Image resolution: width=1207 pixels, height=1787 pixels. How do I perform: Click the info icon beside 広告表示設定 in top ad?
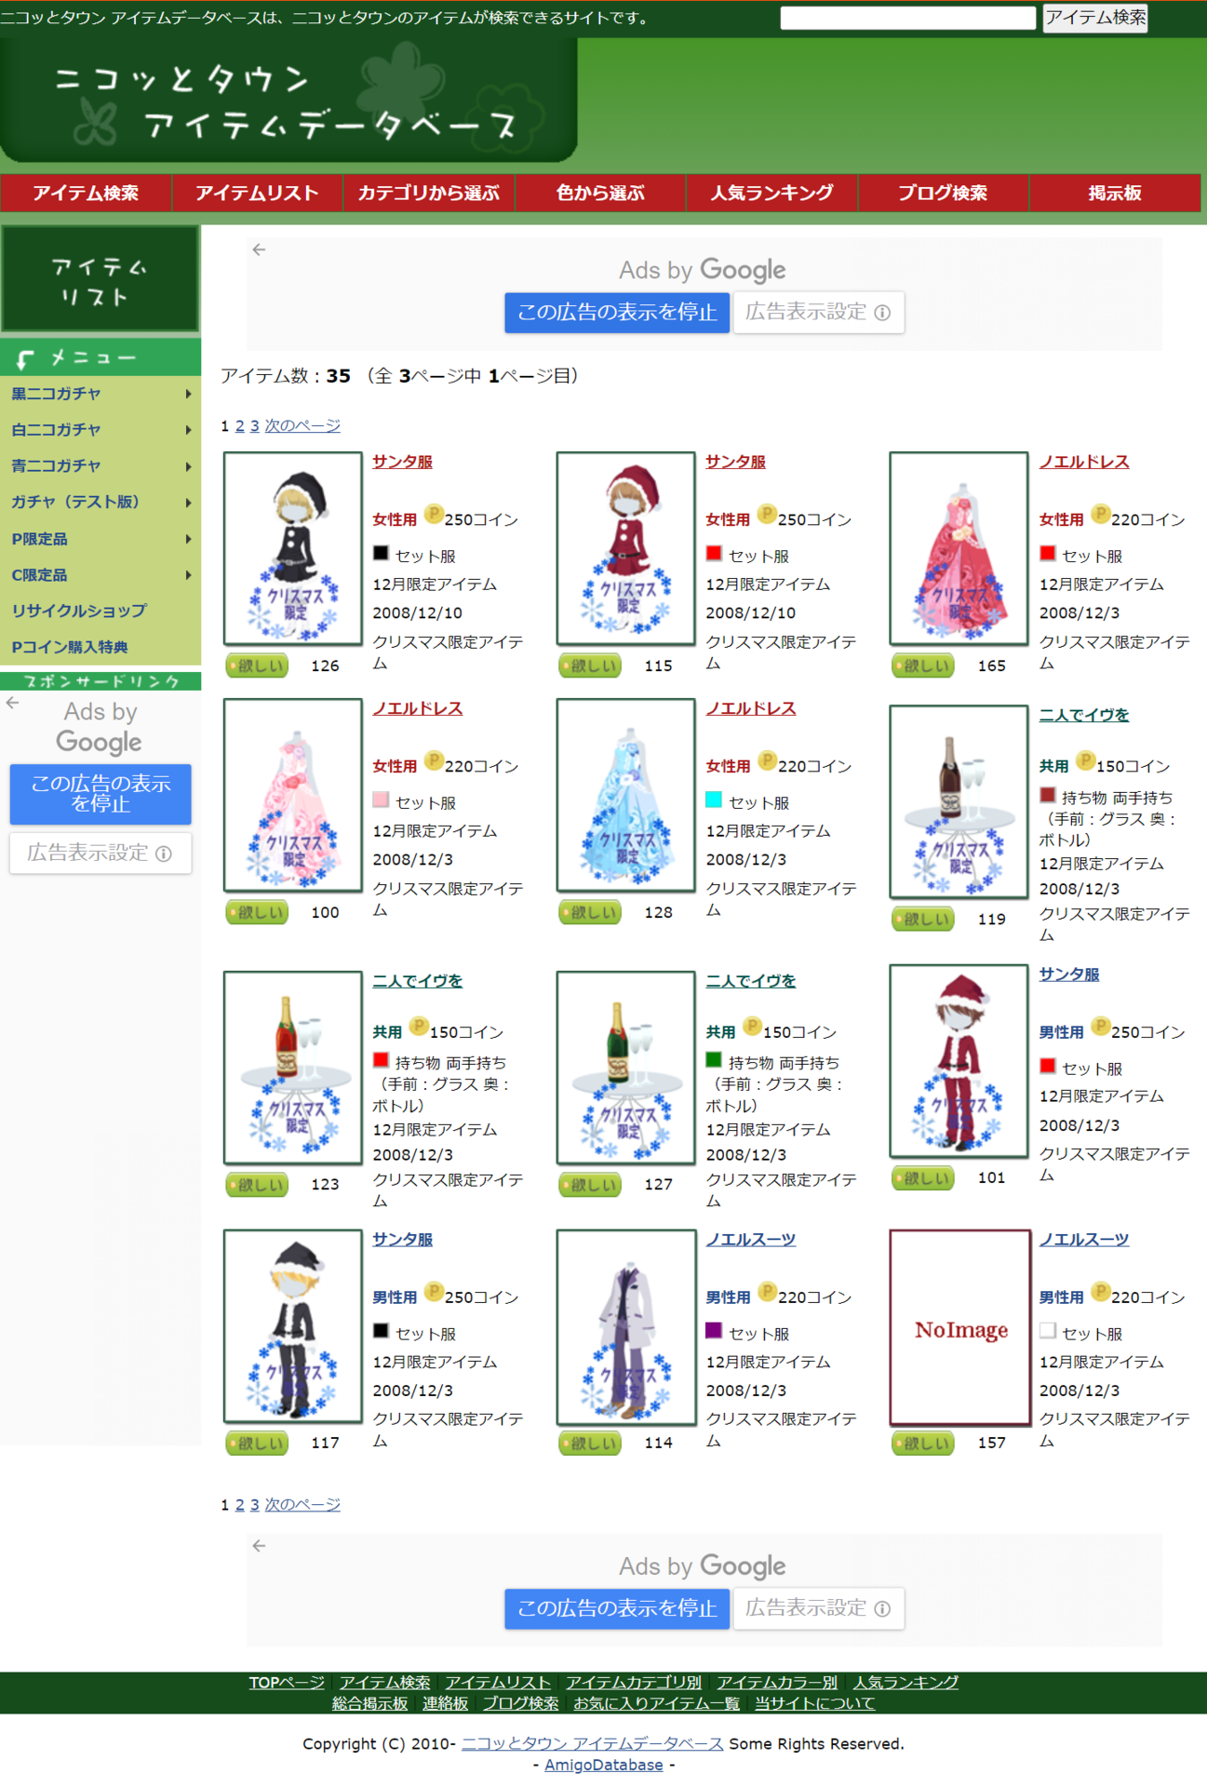click(882, 313)
